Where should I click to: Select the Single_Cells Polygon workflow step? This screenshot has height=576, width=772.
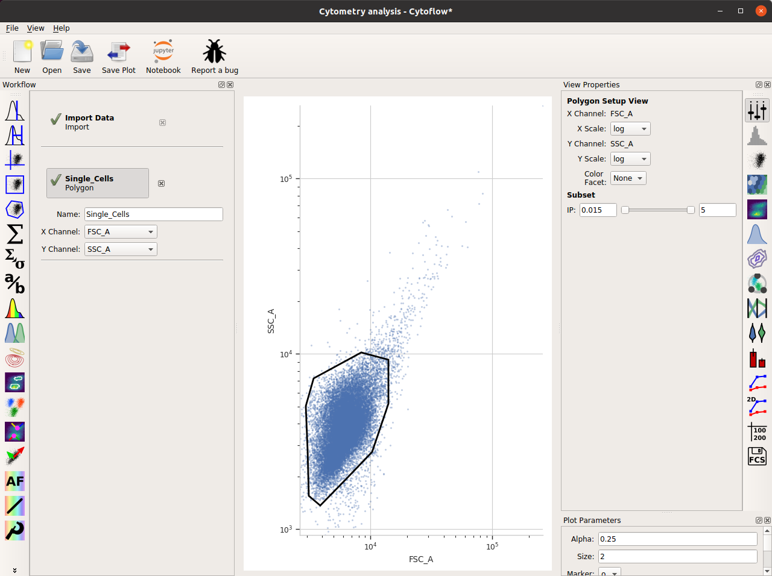click(x=98, y=183)
